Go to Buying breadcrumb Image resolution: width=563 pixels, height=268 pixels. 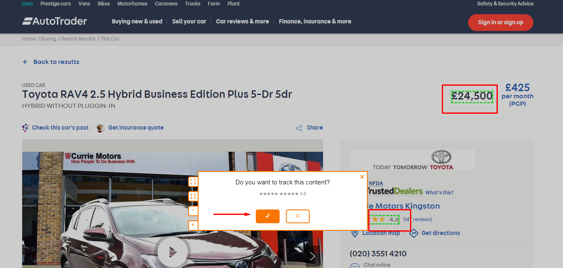point(48,39)
